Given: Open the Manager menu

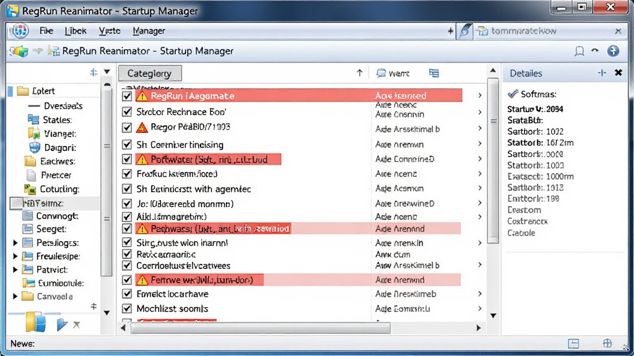Looking at the screenshot, I should click(x=149, y=31).
